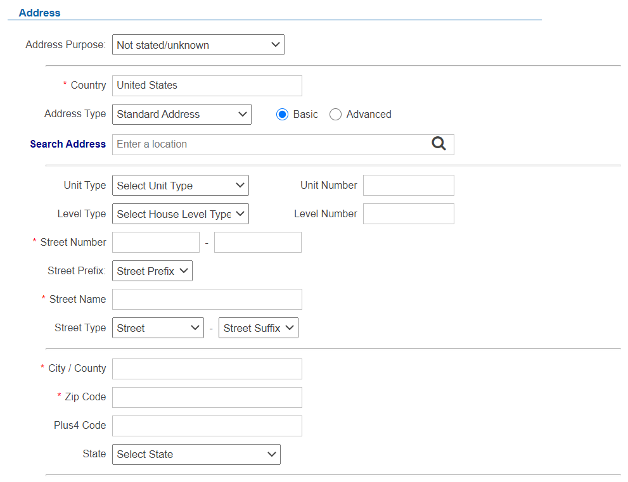
Task: Expand the Select House Level Type dropdown
Action: (180, 214)
